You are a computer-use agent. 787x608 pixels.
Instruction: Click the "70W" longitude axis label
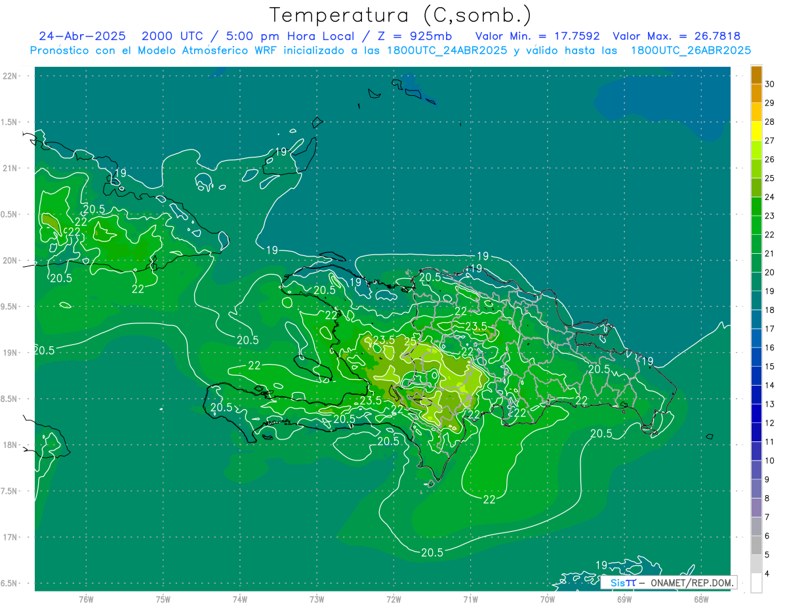548,599
